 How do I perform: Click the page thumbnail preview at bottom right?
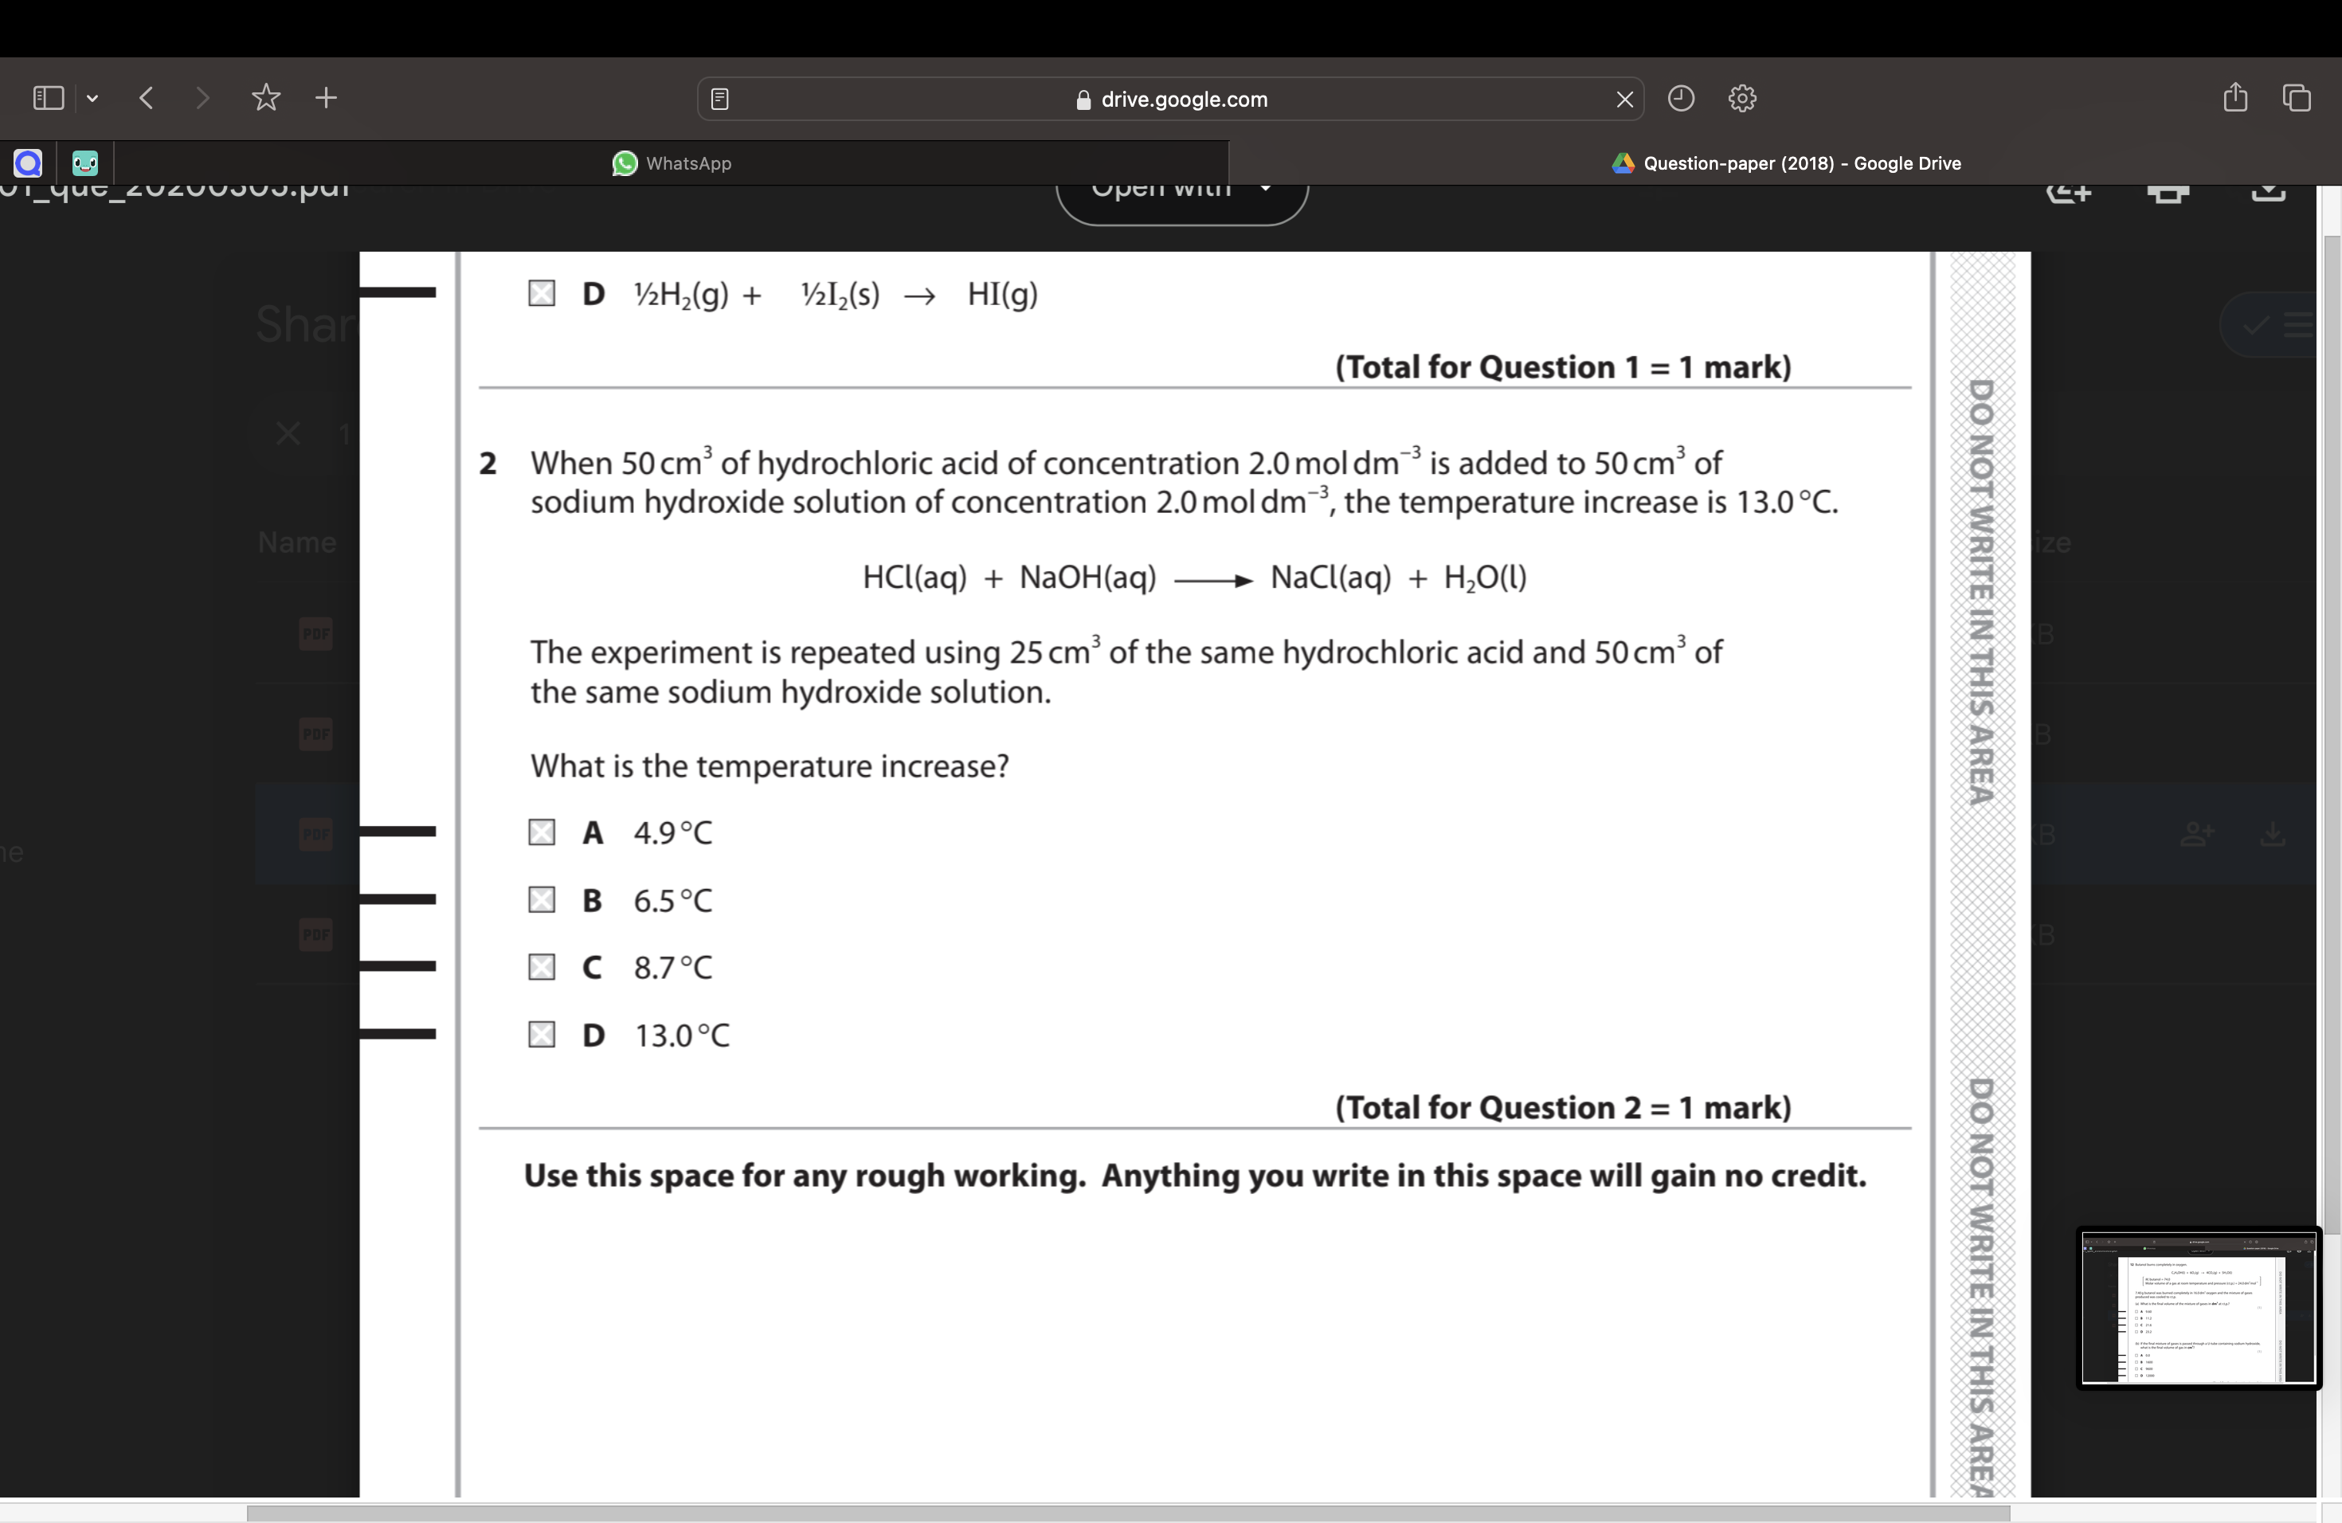click(2199, 1309)
